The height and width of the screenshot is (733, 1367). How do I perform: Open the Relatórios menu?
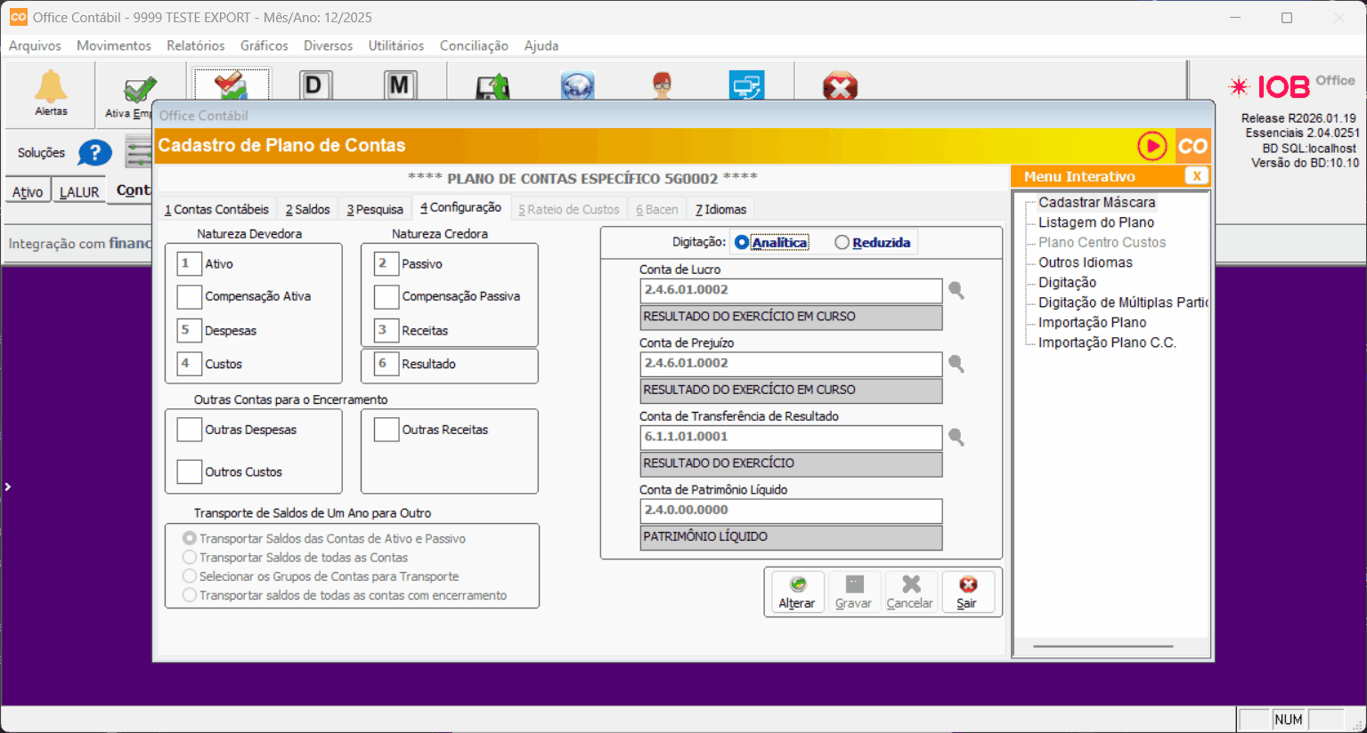[195, 45]
